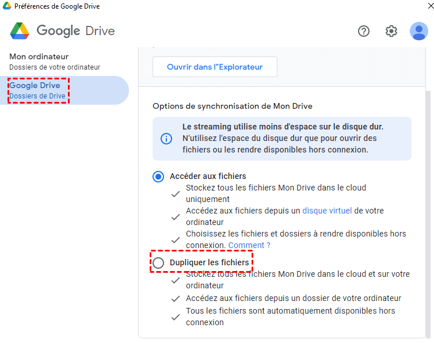The image size is (434, 343).
Task: Click checkmark beside 'Tous les fichiers sont automatiquement disponibles'
Action: (176, 317)
